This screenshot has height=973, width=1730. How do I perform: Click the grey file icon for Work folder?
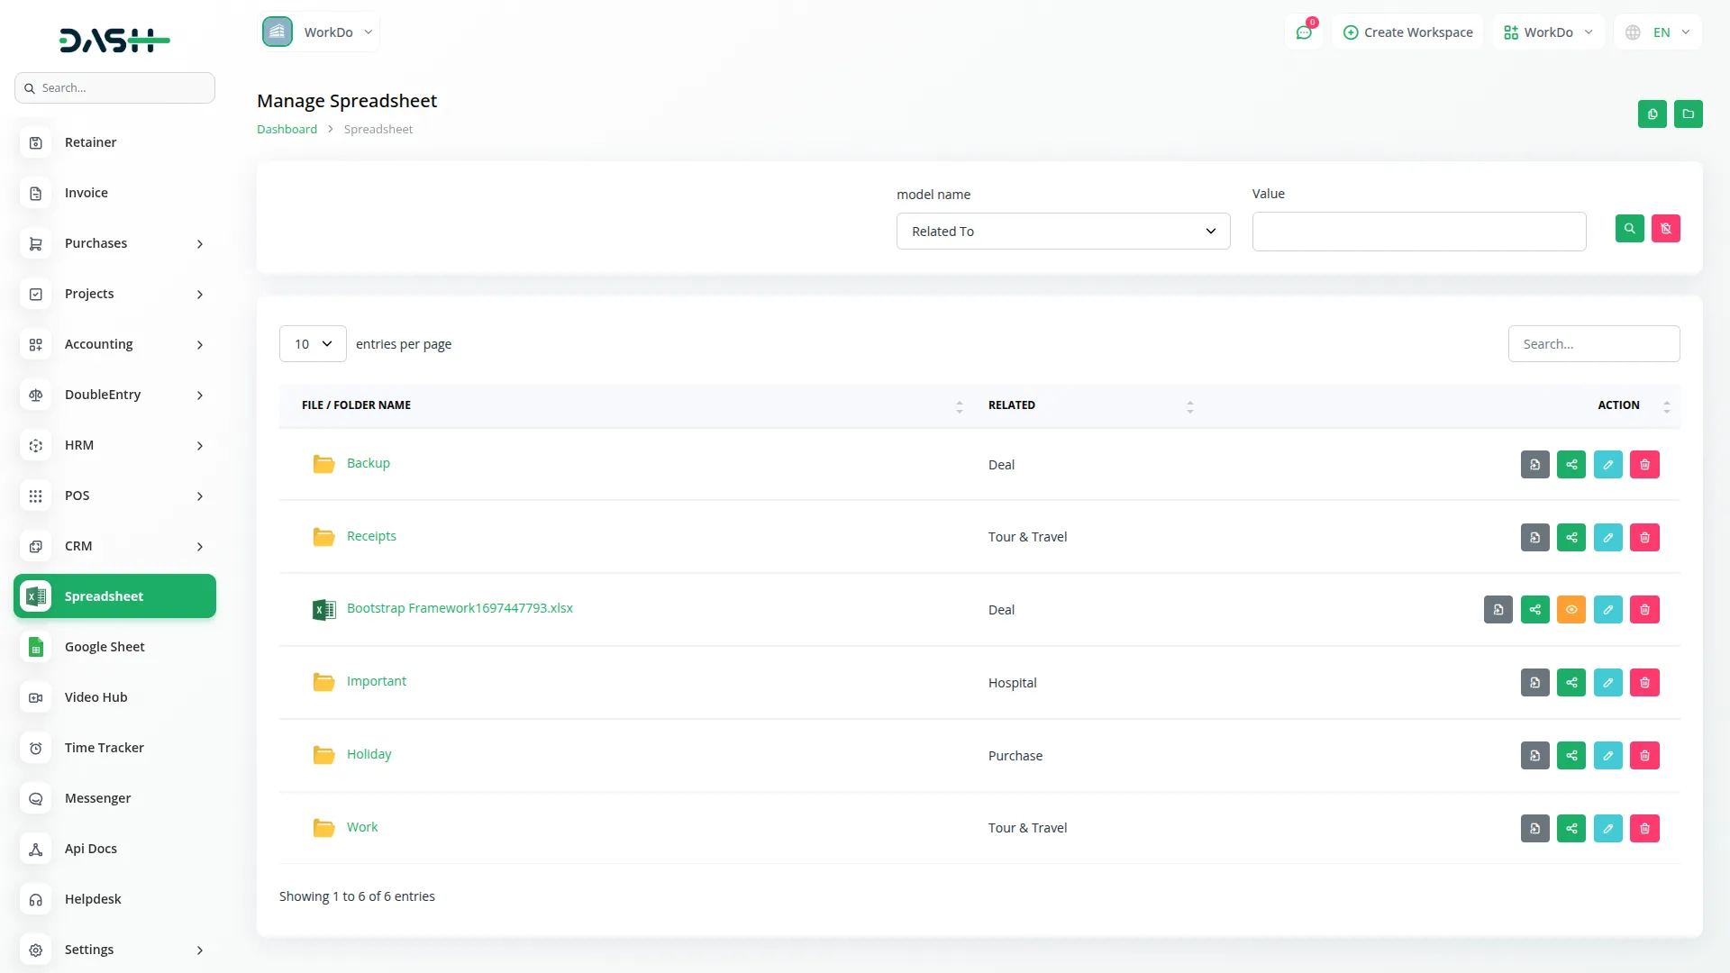(1534, 829)
